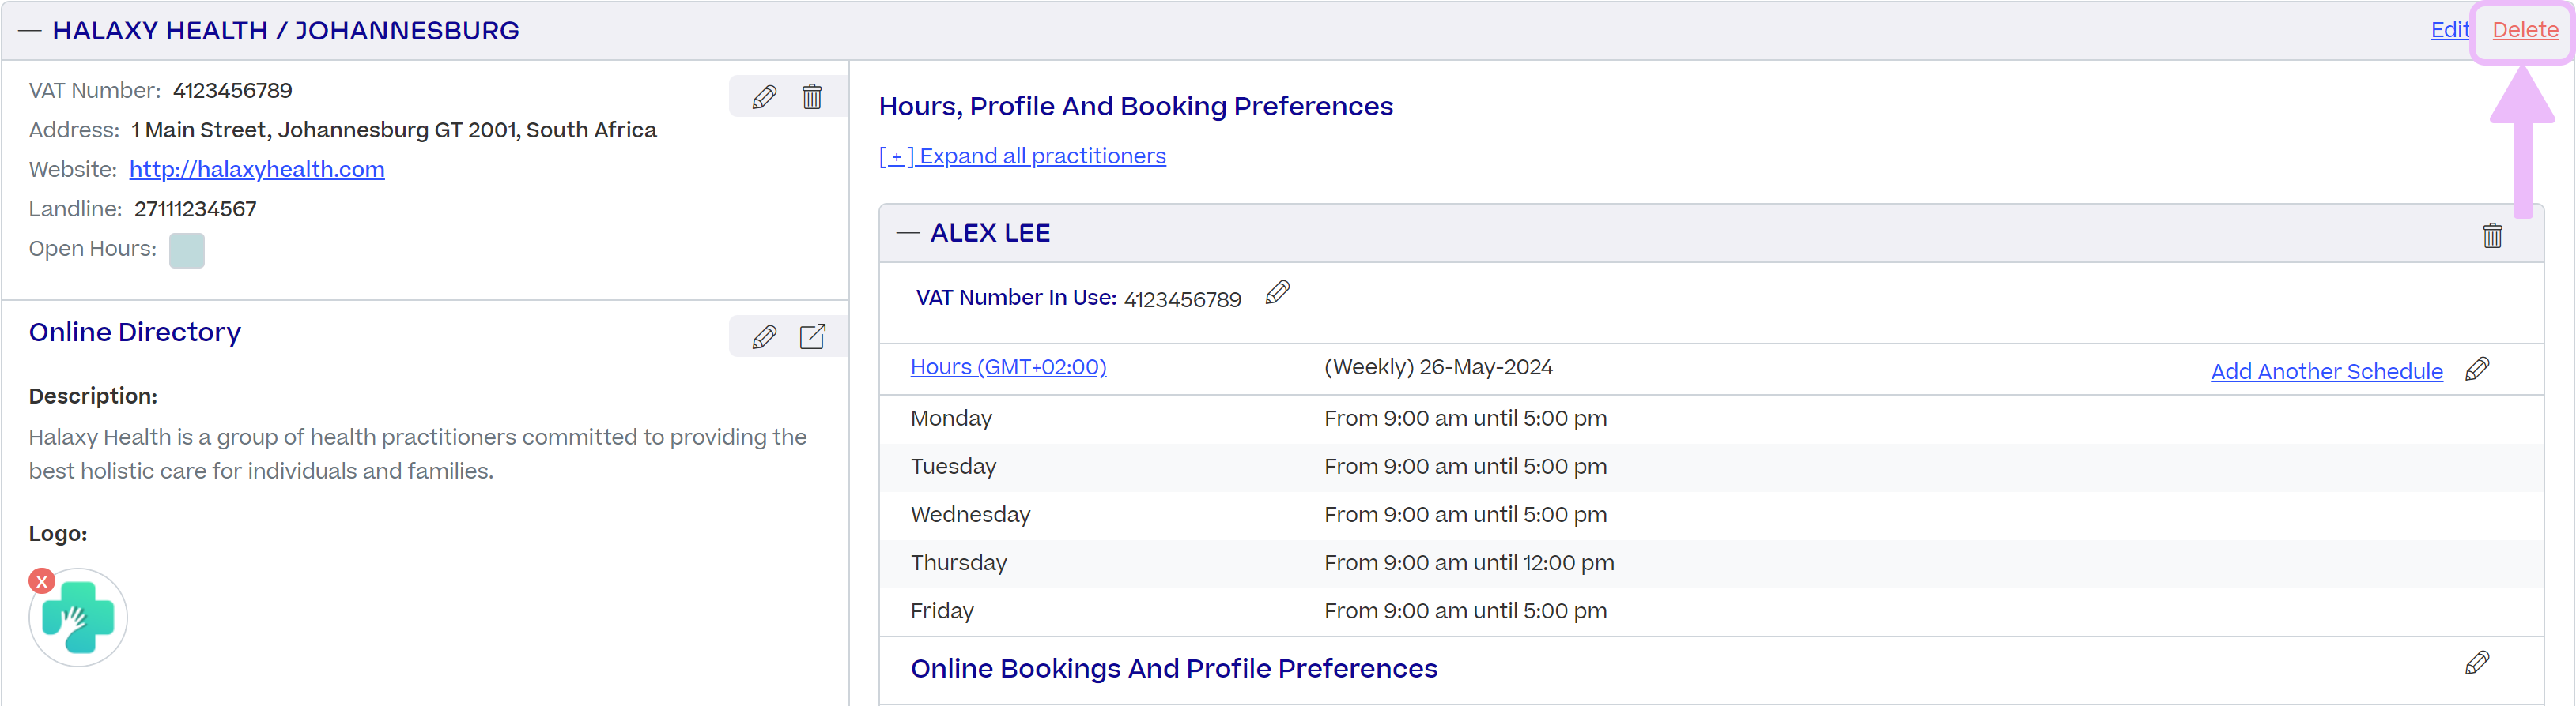Viewport: 2576px width, 706px height.
Task: Edit location details with the pencil icon
Action: (x=764, y=97)
